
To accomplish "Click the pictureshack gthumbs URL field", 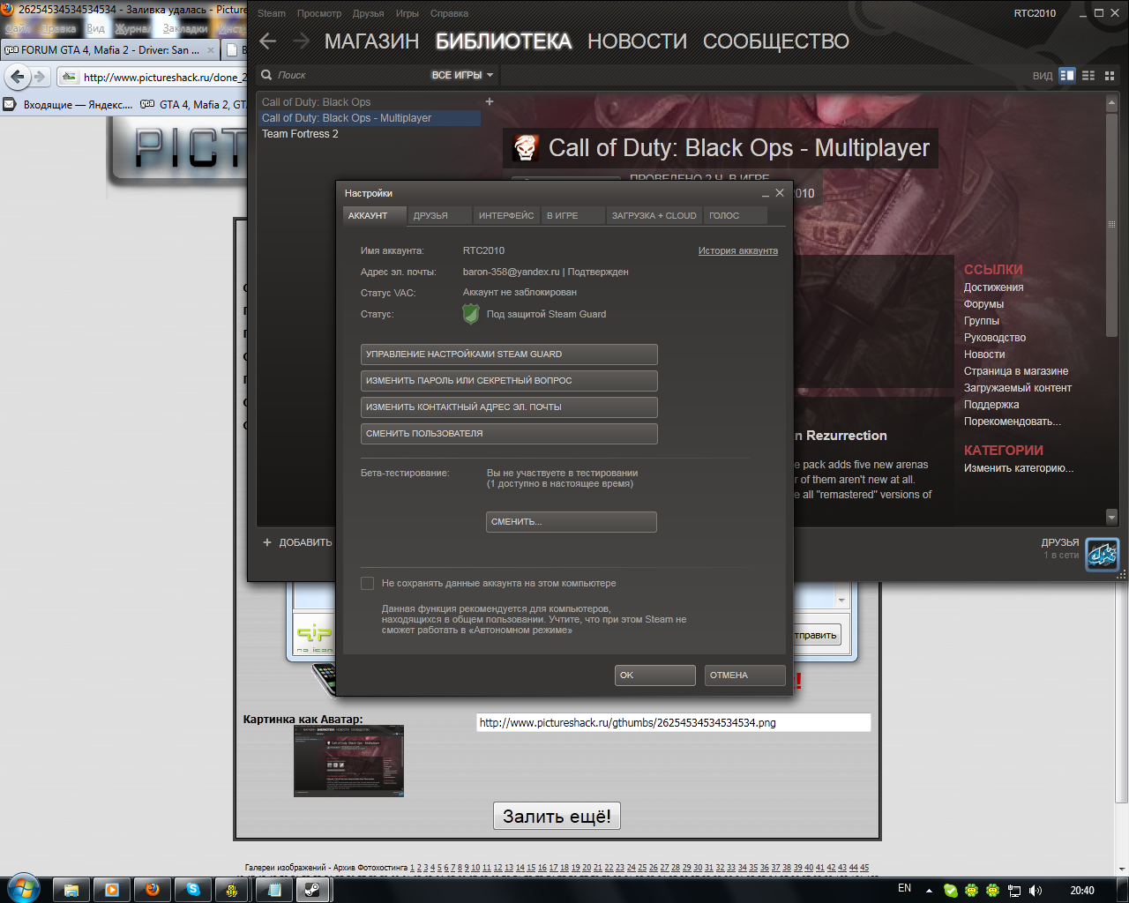I will click(x=674, y=722).
